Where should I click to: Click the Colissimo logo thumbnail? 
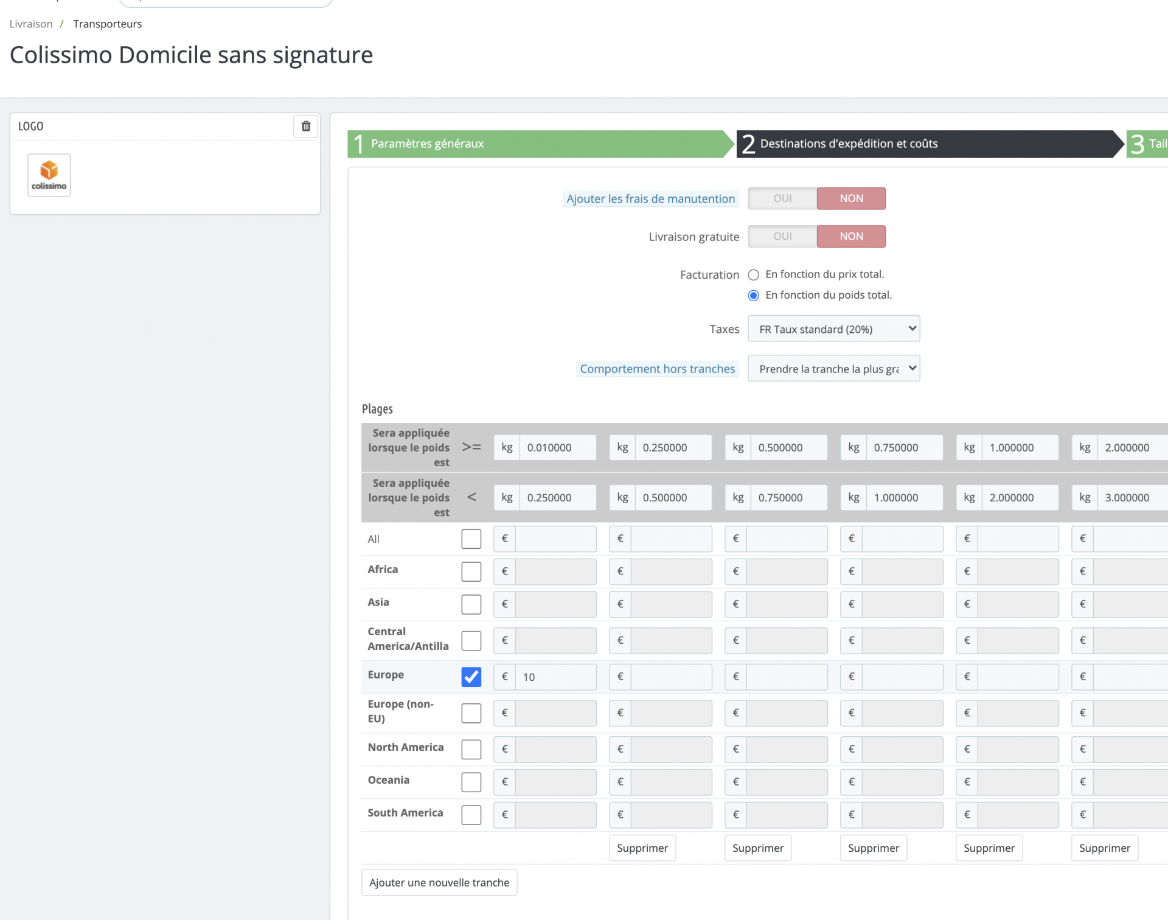point(49,175)
